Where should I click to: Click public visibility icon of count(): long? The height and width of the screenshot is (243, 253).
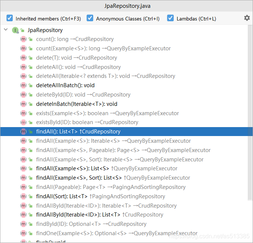31,39
